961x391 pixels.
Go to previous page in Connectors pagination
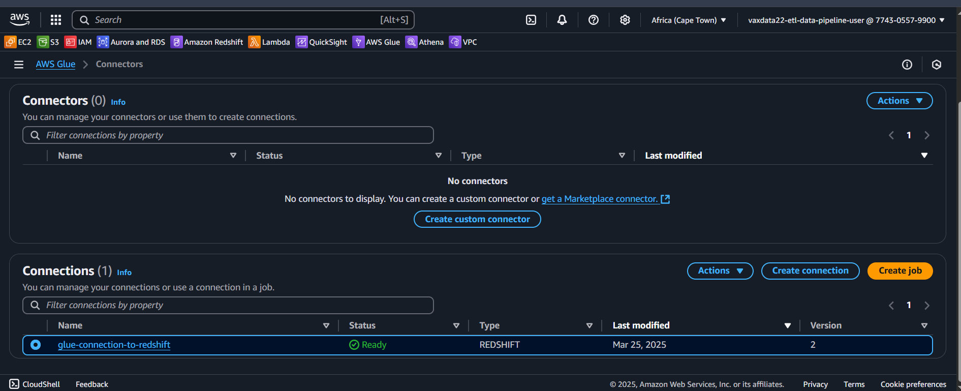click(891, 135)
